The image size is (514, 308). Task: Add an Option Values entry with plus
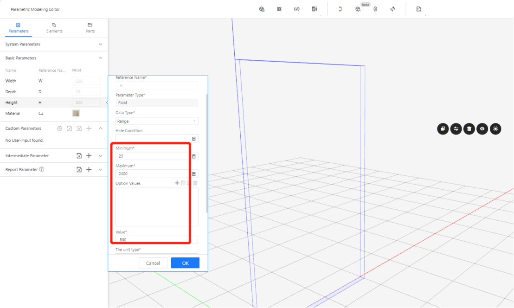click(x=177, y=183)
